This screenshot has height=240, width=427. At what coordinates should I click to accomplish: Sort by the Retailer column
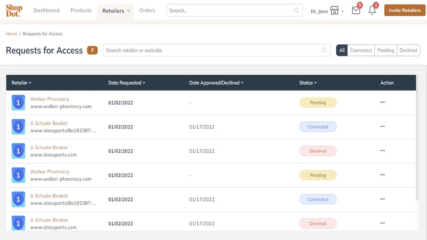coord(21,83)
